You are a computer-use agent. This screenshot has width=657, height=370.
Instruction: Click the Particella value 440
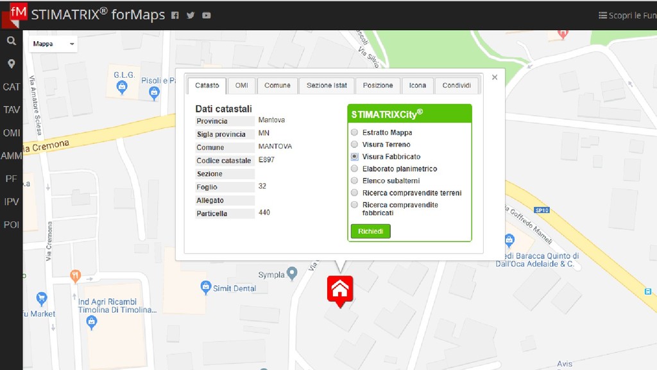(264, 212)
